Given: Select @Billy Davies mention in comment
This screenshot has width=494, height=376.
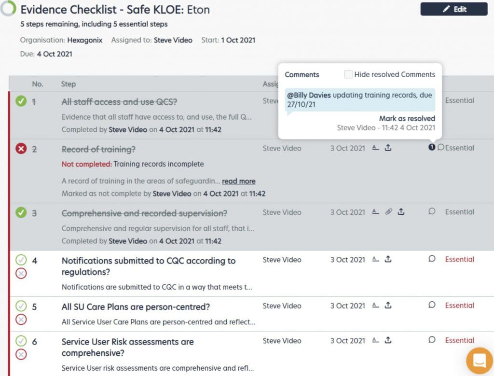Looking at the screenshot, I should point(309,95).
